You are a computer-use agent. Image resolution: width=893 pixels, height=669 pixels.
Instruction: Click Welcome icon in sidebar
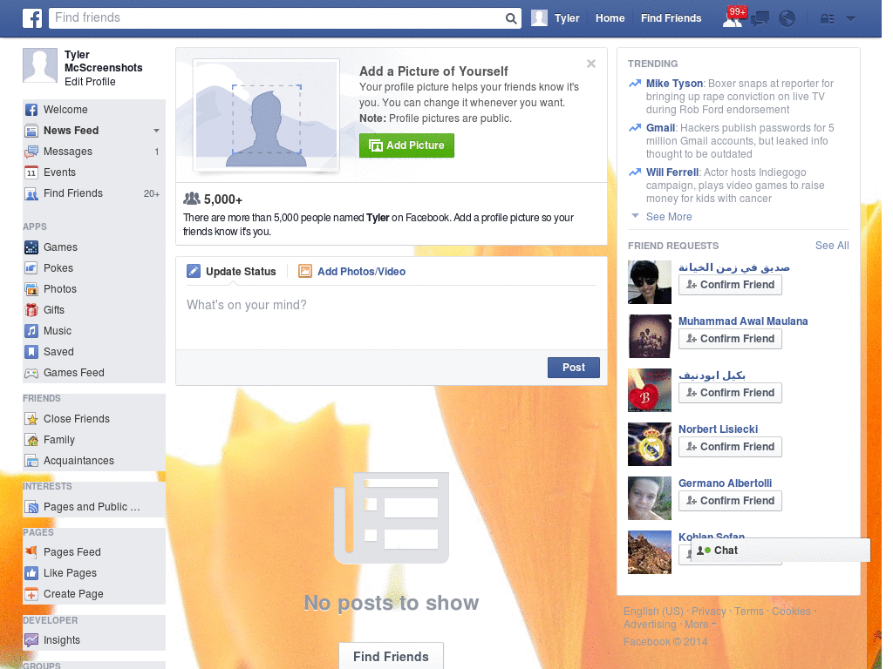pyautogui.click(x=31, y=110)
